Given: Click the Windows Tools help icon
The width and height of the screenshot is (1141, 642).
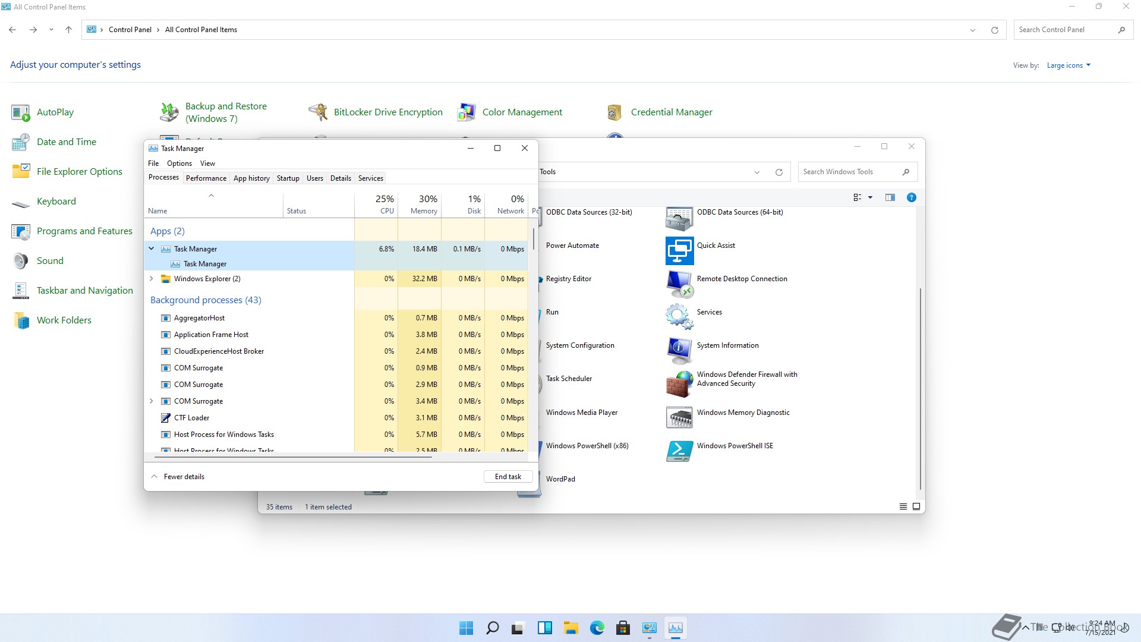Looking at the screenshot, I should (x=911, y=197).
